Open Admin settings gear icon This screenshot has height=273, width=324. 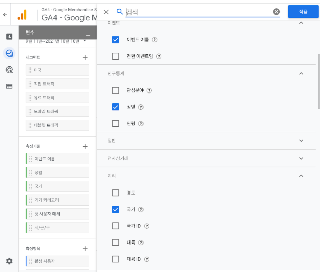9,261
